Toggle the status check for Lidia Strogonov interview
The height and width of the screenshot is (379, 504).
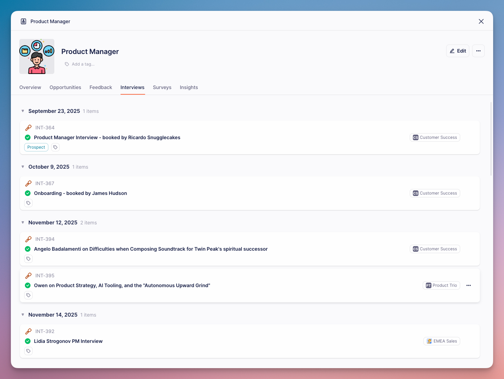pos(28,341)
